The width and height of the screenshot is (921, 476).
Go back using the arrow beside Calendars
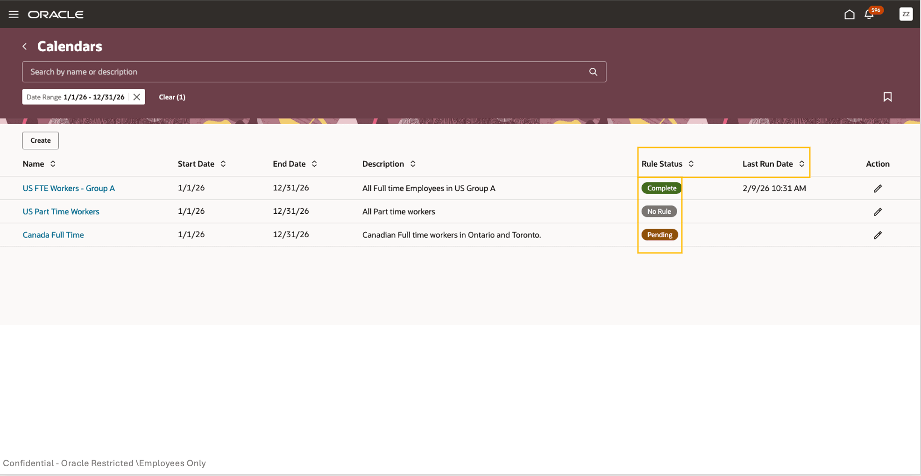pyautogui.click(x=25, y=46)
